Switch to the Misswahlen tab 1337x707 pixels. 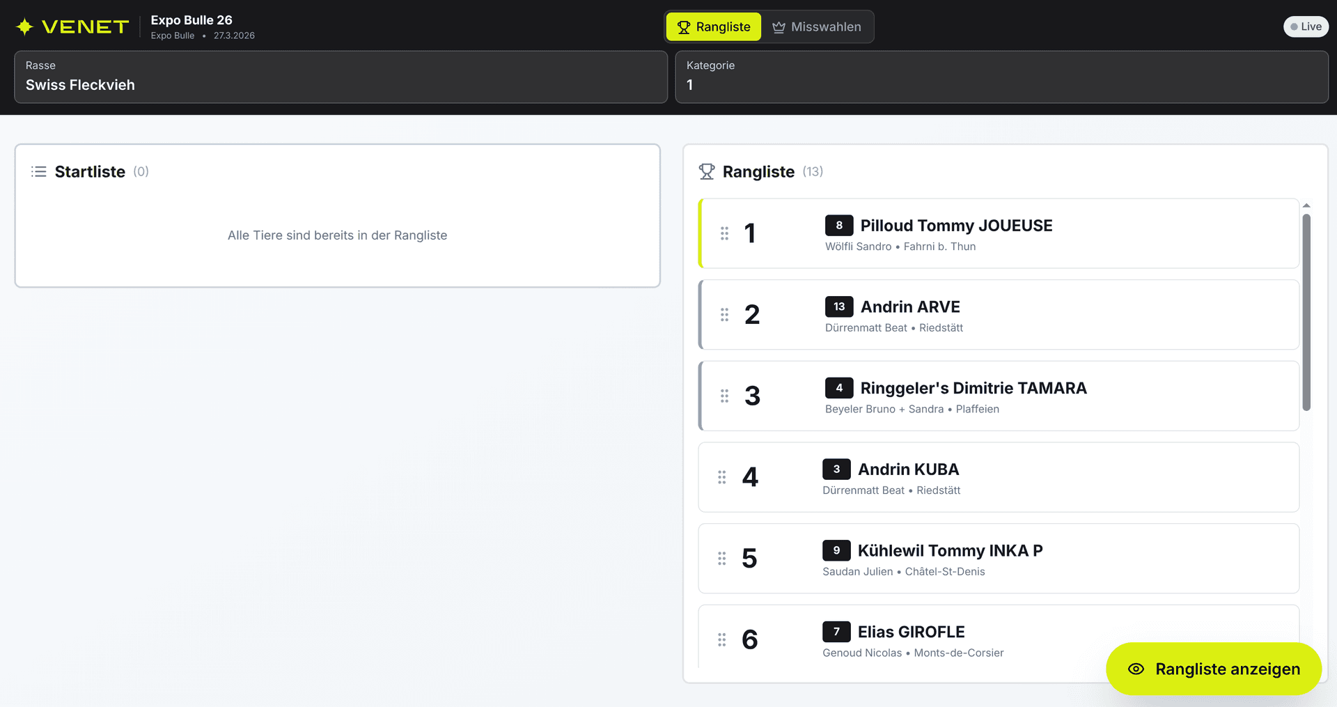click(x=817, y=26)
